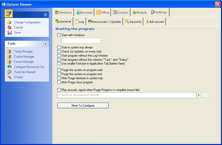Click the Wizard wand icon

click(x=9, y=77)
